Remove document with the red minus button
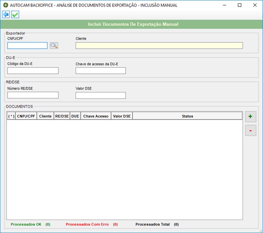Image resolution: width=263 pixels, height=233 pixels. click(x=250, y=130)
